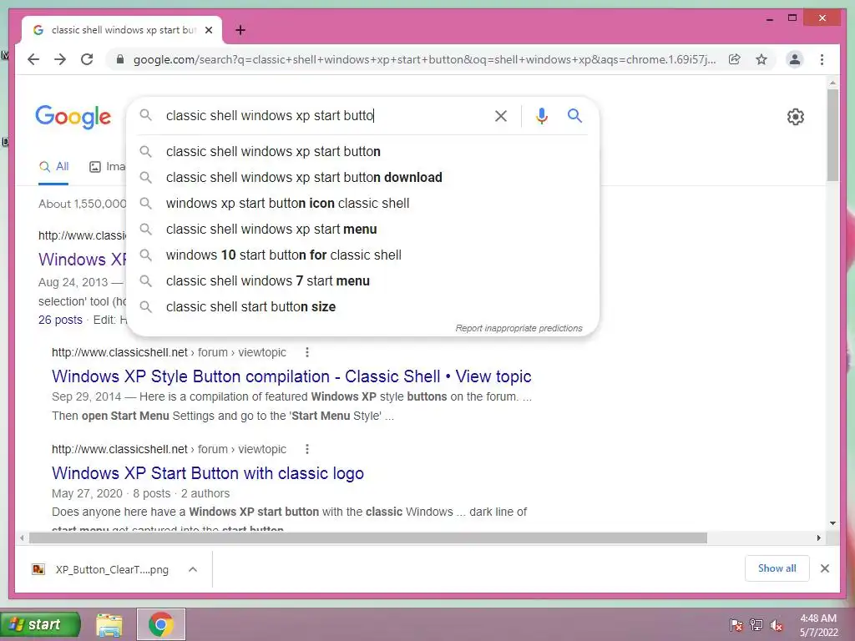
Task: Click Chrome icon in taskbar
Action: (x=161, y=624)
